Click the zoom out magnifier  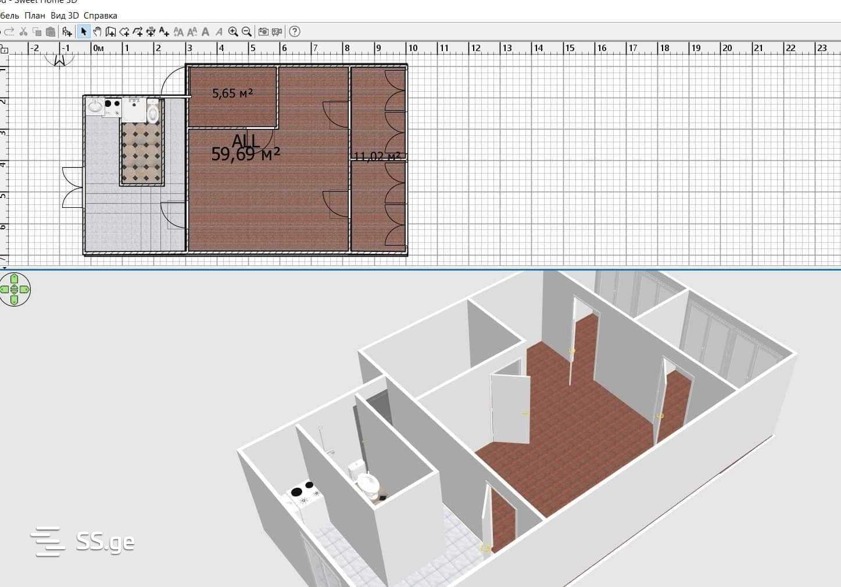[x=246, y=32]
